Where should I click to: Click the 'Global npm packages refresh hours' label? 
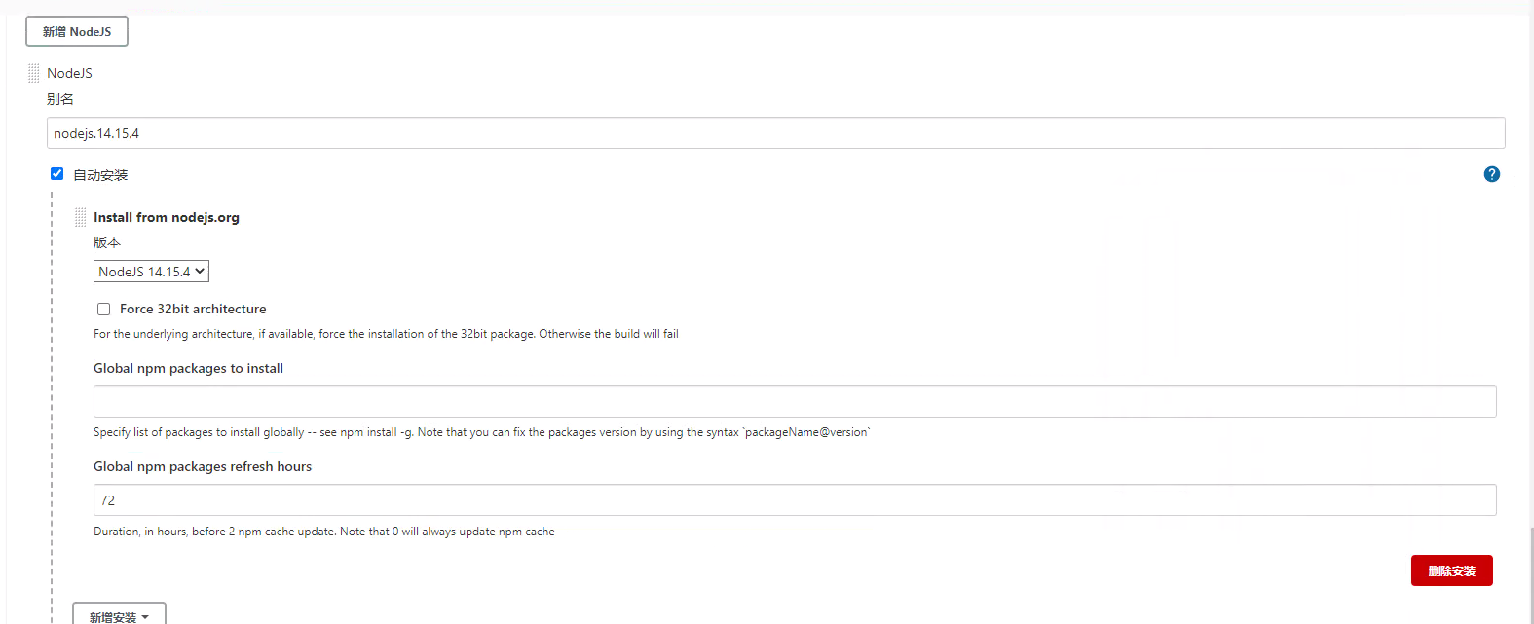coord(203,466)
